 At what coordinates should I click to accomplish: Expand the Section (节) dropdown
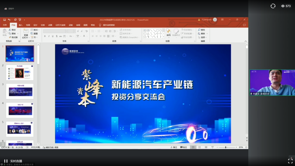point(34,37)
